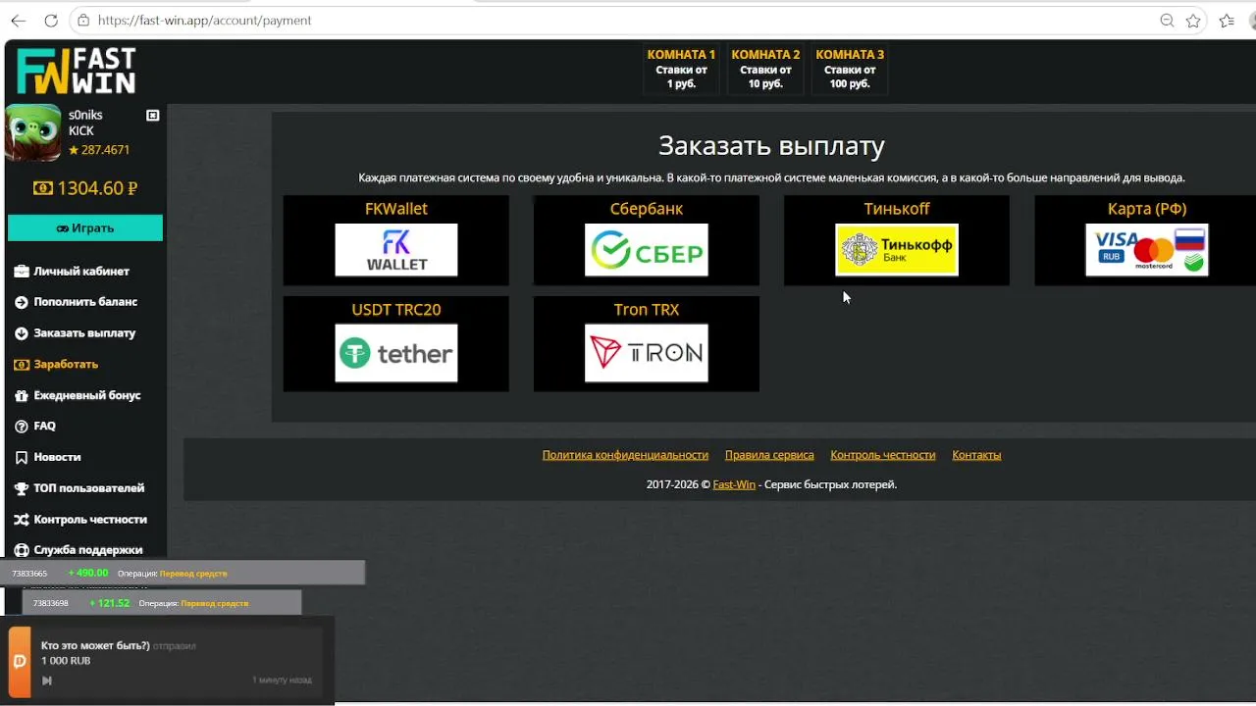Click the Заказать выплату page heading

click(771, 146)
